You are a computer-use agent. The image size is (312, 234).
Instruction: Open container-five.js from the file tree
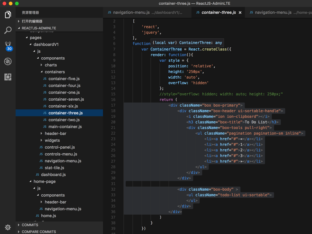coord(64,79)
